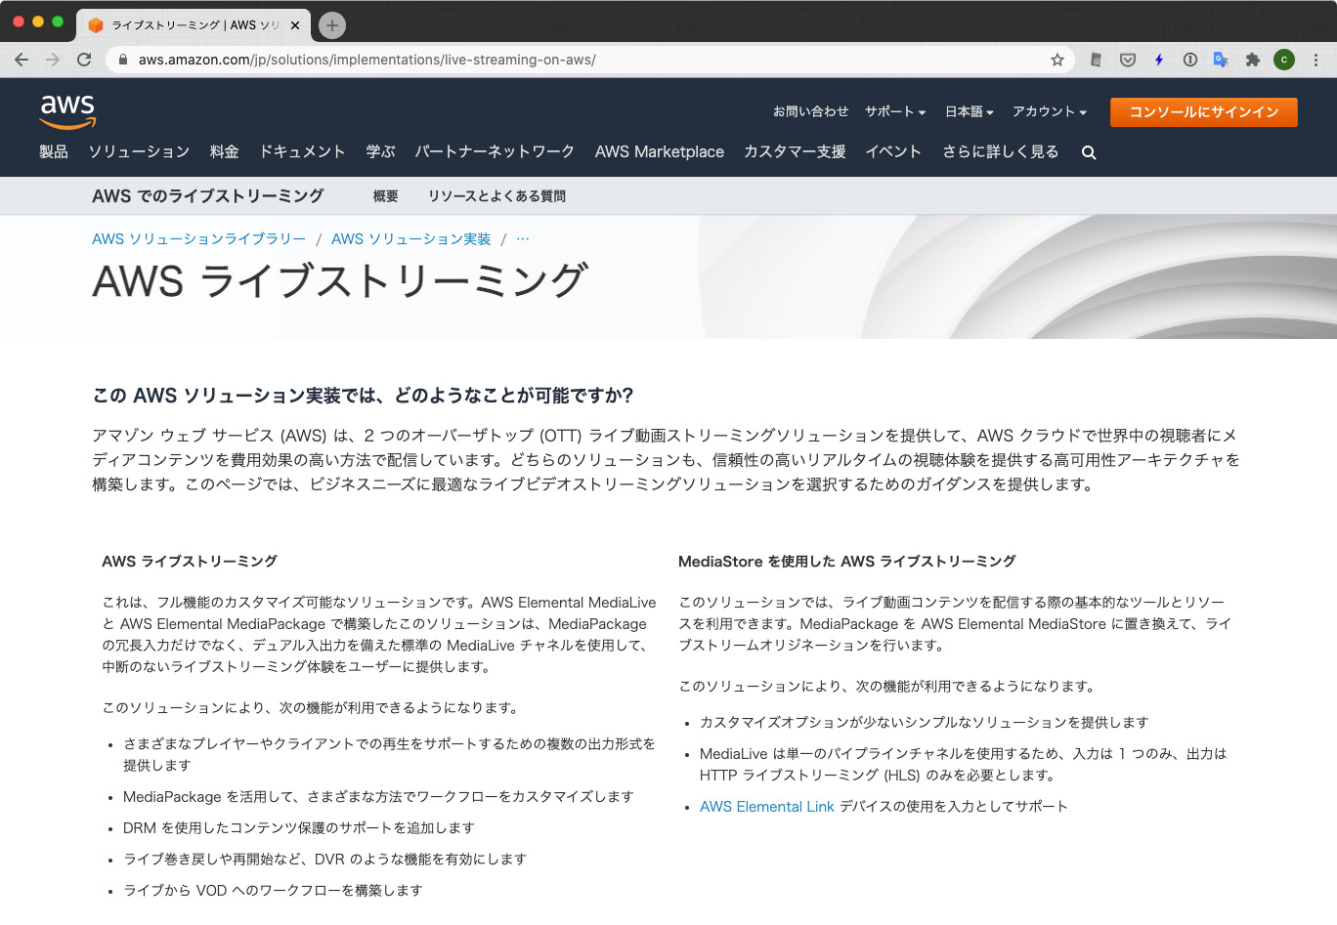Open the address book @ extension
This screenshot has height=925, width=1337.
click(1097, 60)
